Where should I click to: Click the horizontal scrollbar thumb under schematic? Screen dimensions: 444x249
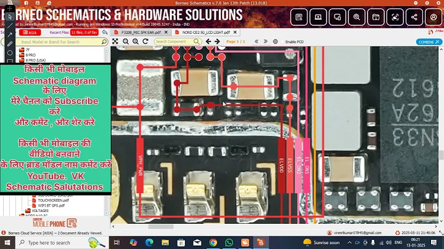pos(161,227)
